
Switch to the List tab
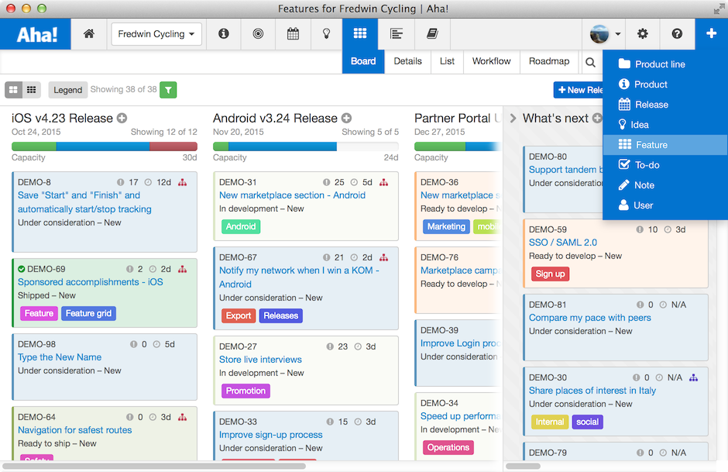[x=447, y=61]
